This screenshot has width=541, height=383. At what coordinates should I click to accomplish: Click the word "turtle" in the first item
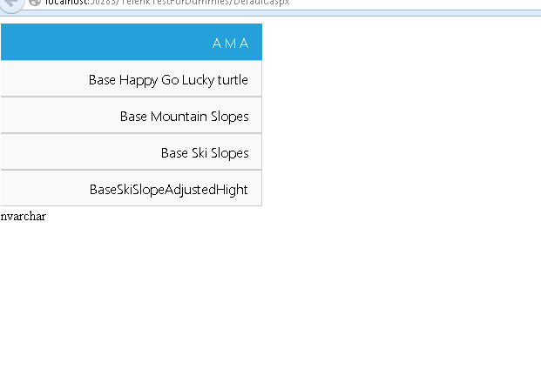pyautogui.click(x=233, y=80)
